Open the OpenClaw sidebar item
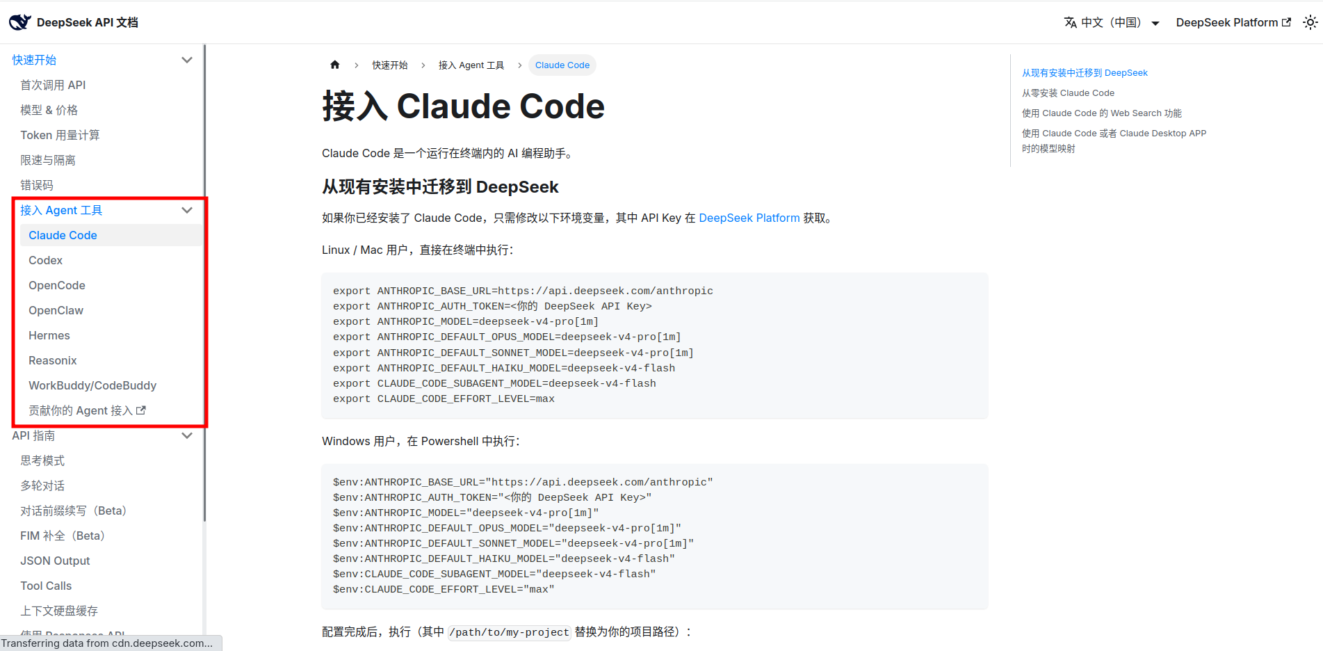 [x=56, y=310]
